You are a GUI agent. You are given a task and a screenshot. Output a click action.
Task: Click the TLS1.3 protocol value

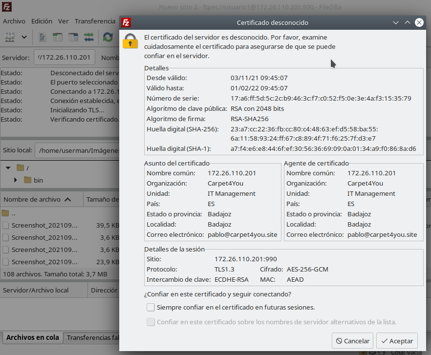pyautogui.click(x=224, y=269)
